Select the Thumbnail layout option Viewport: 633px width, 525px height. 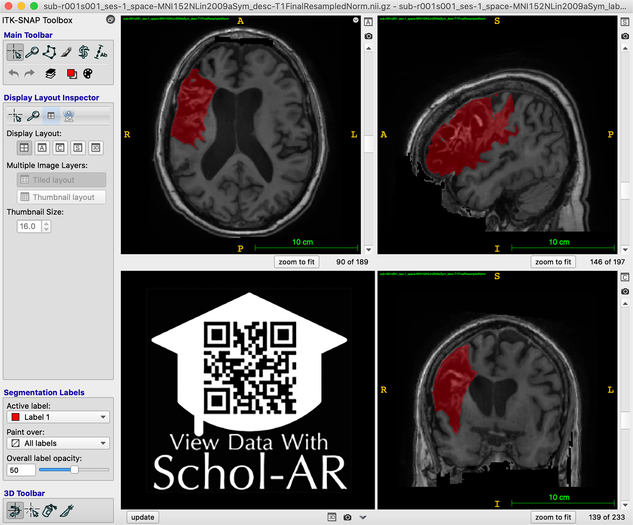61,197
